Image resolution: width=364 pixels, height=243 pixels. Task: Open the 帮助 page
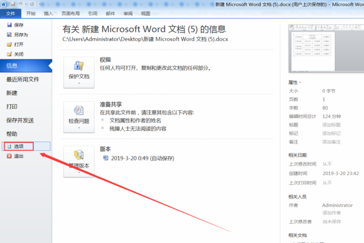tap(12, 134)
